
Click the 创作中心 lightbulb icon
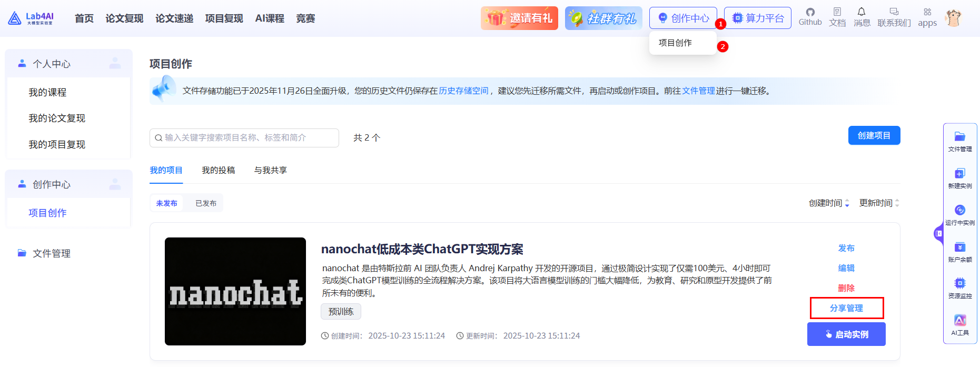point(663,18)
